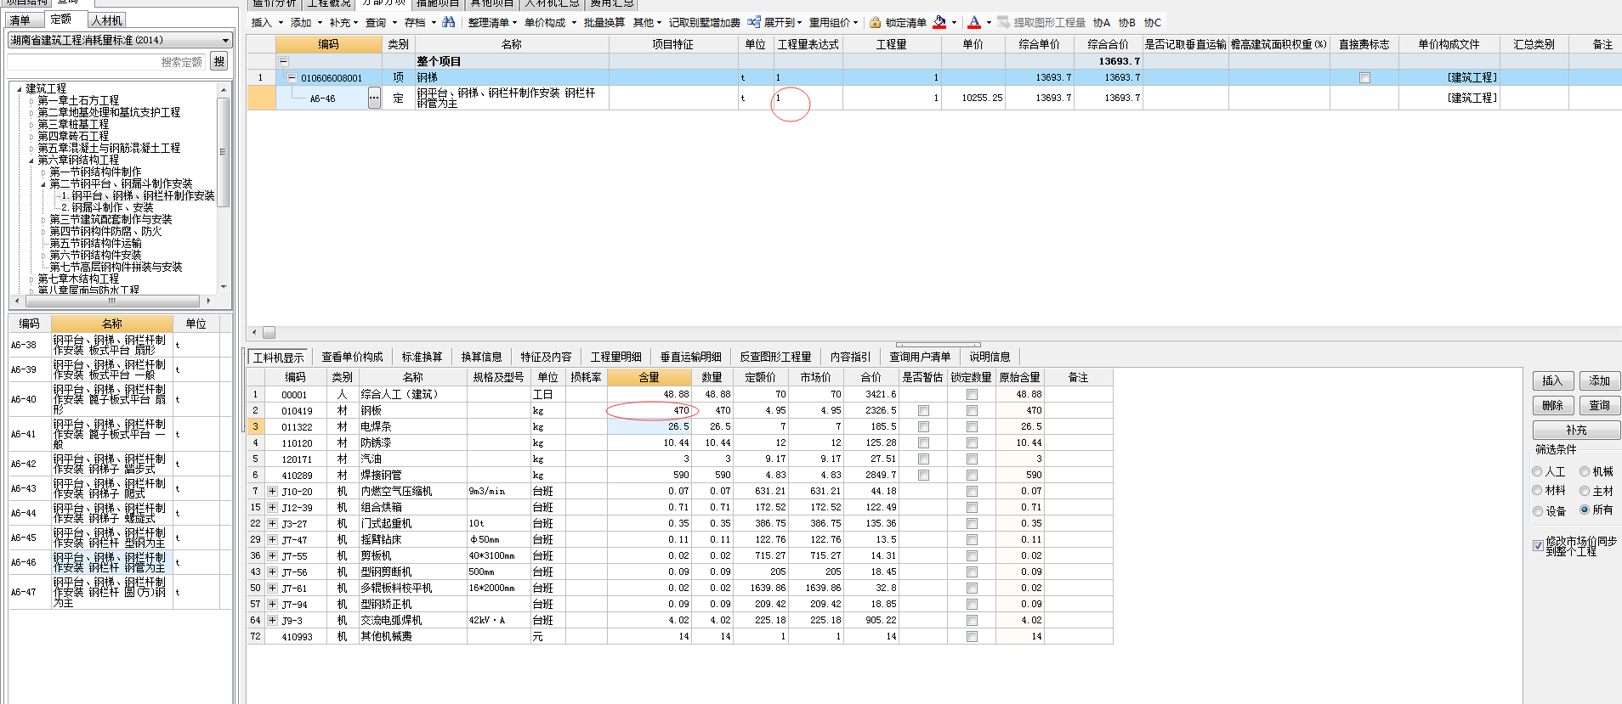Expand machine row J7-56 型钢剪断机

tap(272, 572)
